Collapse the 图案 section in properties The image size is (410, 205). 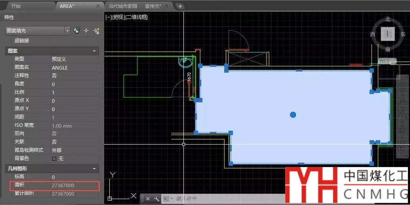click(x=94, y=51)
